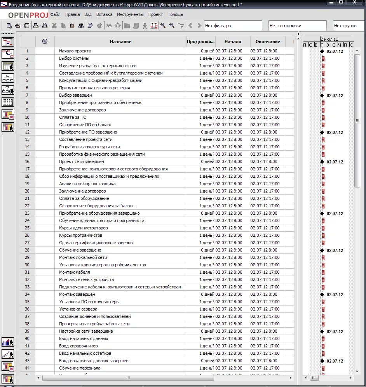366x387 pixels.
Task: Zoom in on the Gantt timescale
Action: (163, 26)
